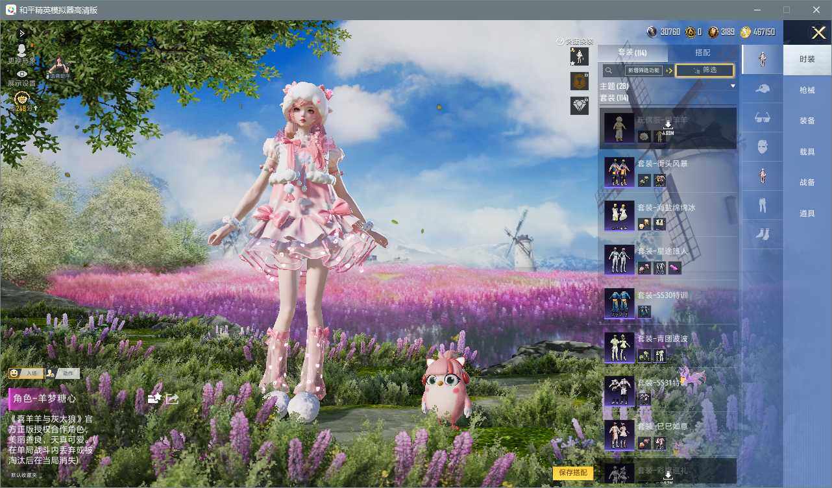Open 展示设置 eye display settings

(21, 78)
